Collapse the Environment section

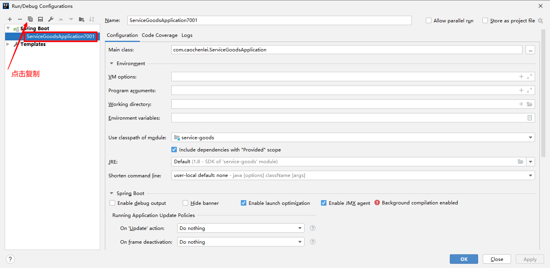point(112,63)
